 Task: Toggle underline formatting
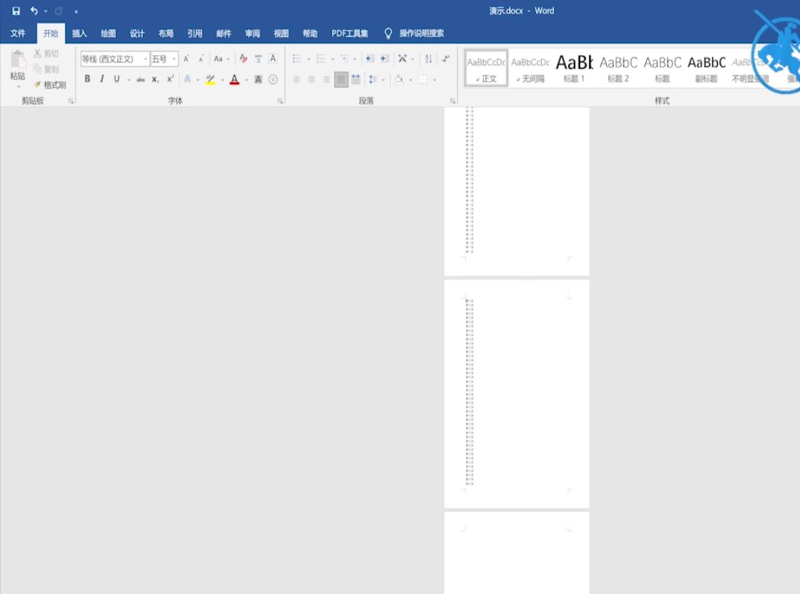pyautogui.click(x=116, y=79)
